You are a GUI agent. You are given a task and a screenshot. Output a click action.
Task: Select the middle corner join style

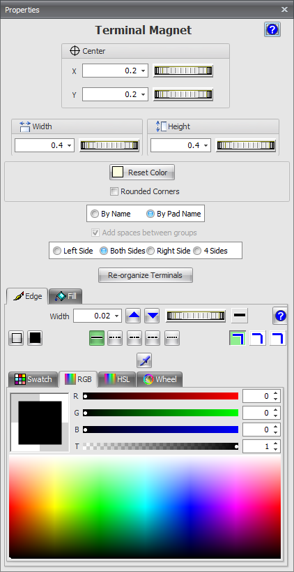click(257, 338)
